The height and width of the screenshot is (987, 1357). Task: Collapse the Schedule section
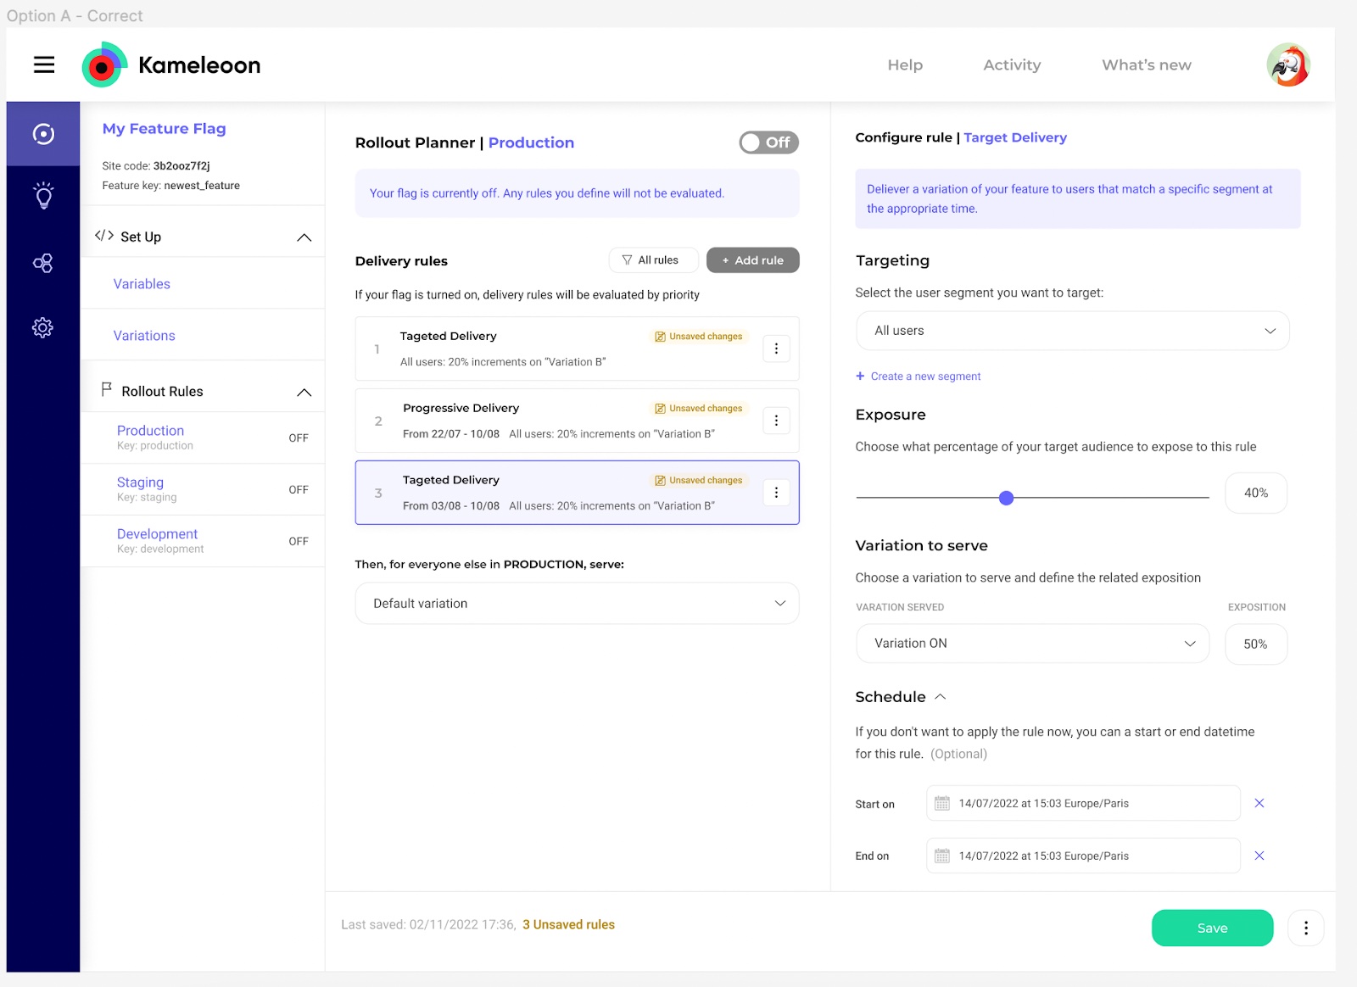(x=940, y=697)
